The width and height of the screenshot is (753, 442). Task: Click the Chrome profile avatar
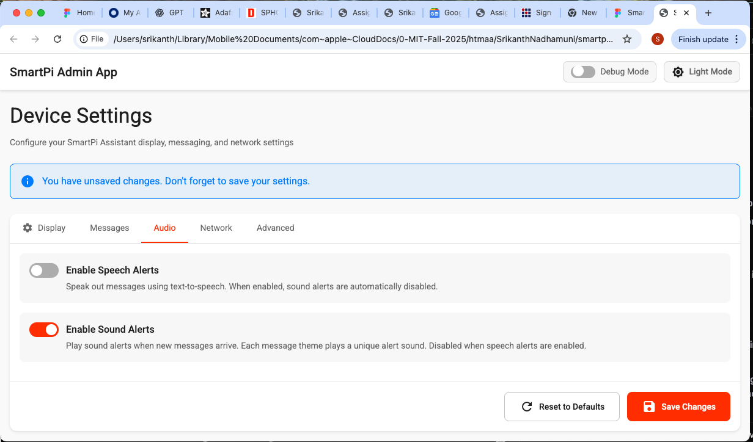click(x=657, y=38)
